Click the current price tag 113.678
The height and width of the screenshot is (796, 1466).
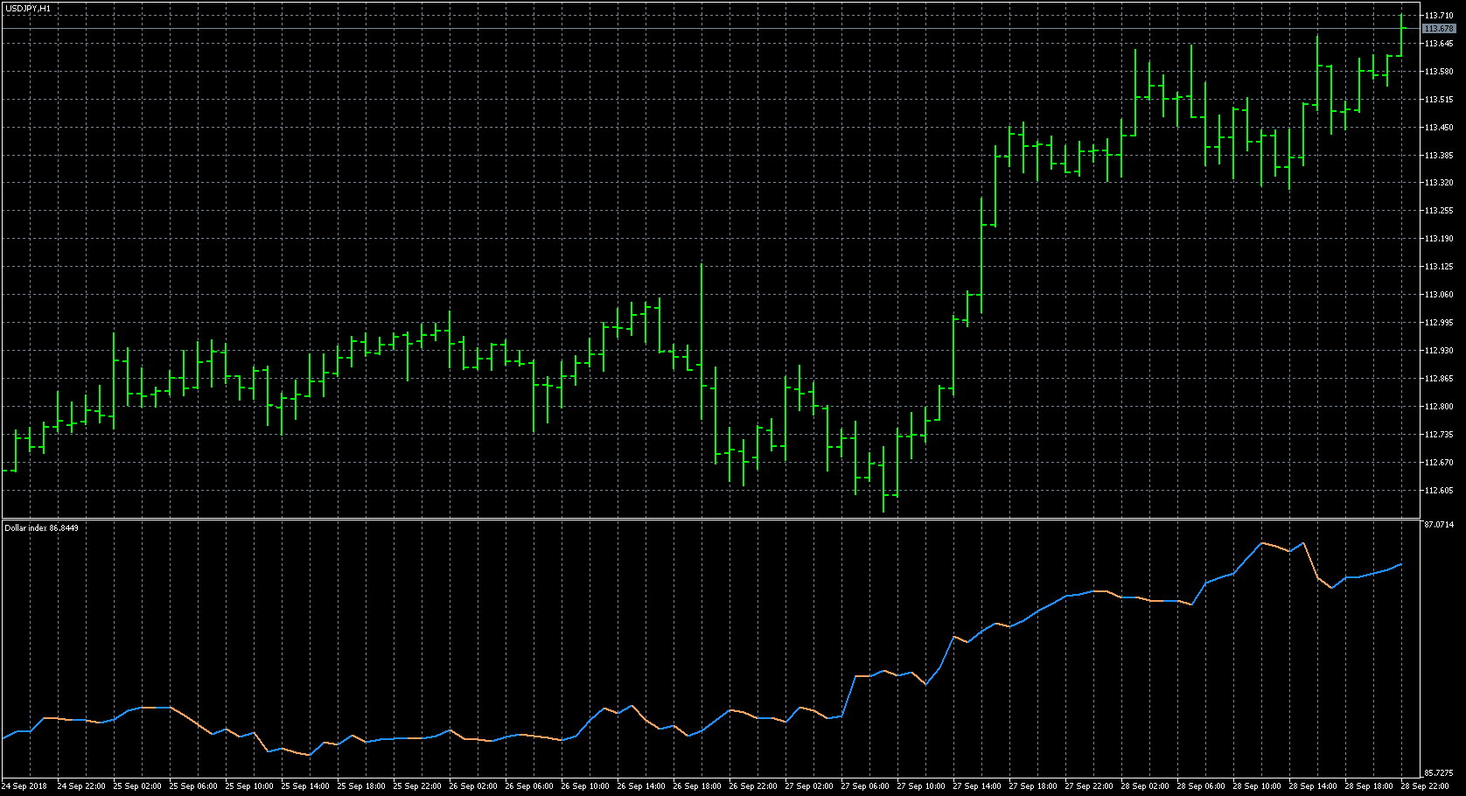pyautogui.click(x=1439, y=29)
